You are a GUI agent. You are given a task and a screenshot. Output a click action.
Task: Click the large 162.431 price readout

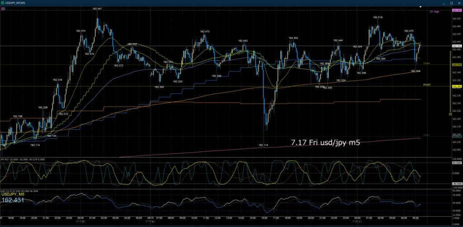(13, 200)
